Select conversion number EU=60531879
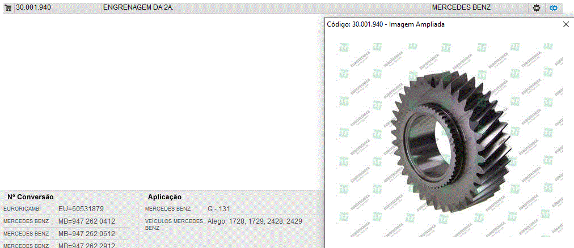This screenshot has height=248, width=574. coord(81,209)
